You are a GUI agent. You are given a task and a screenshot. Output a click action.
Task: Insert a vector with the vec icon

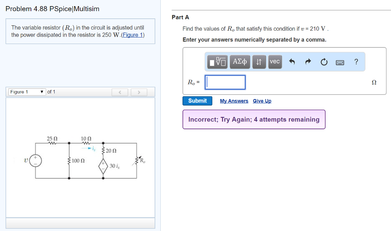tap(275, 62)
